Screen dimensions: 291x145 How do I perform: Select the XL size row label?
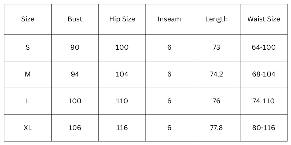pyautogui.click(x=28, y=128)
